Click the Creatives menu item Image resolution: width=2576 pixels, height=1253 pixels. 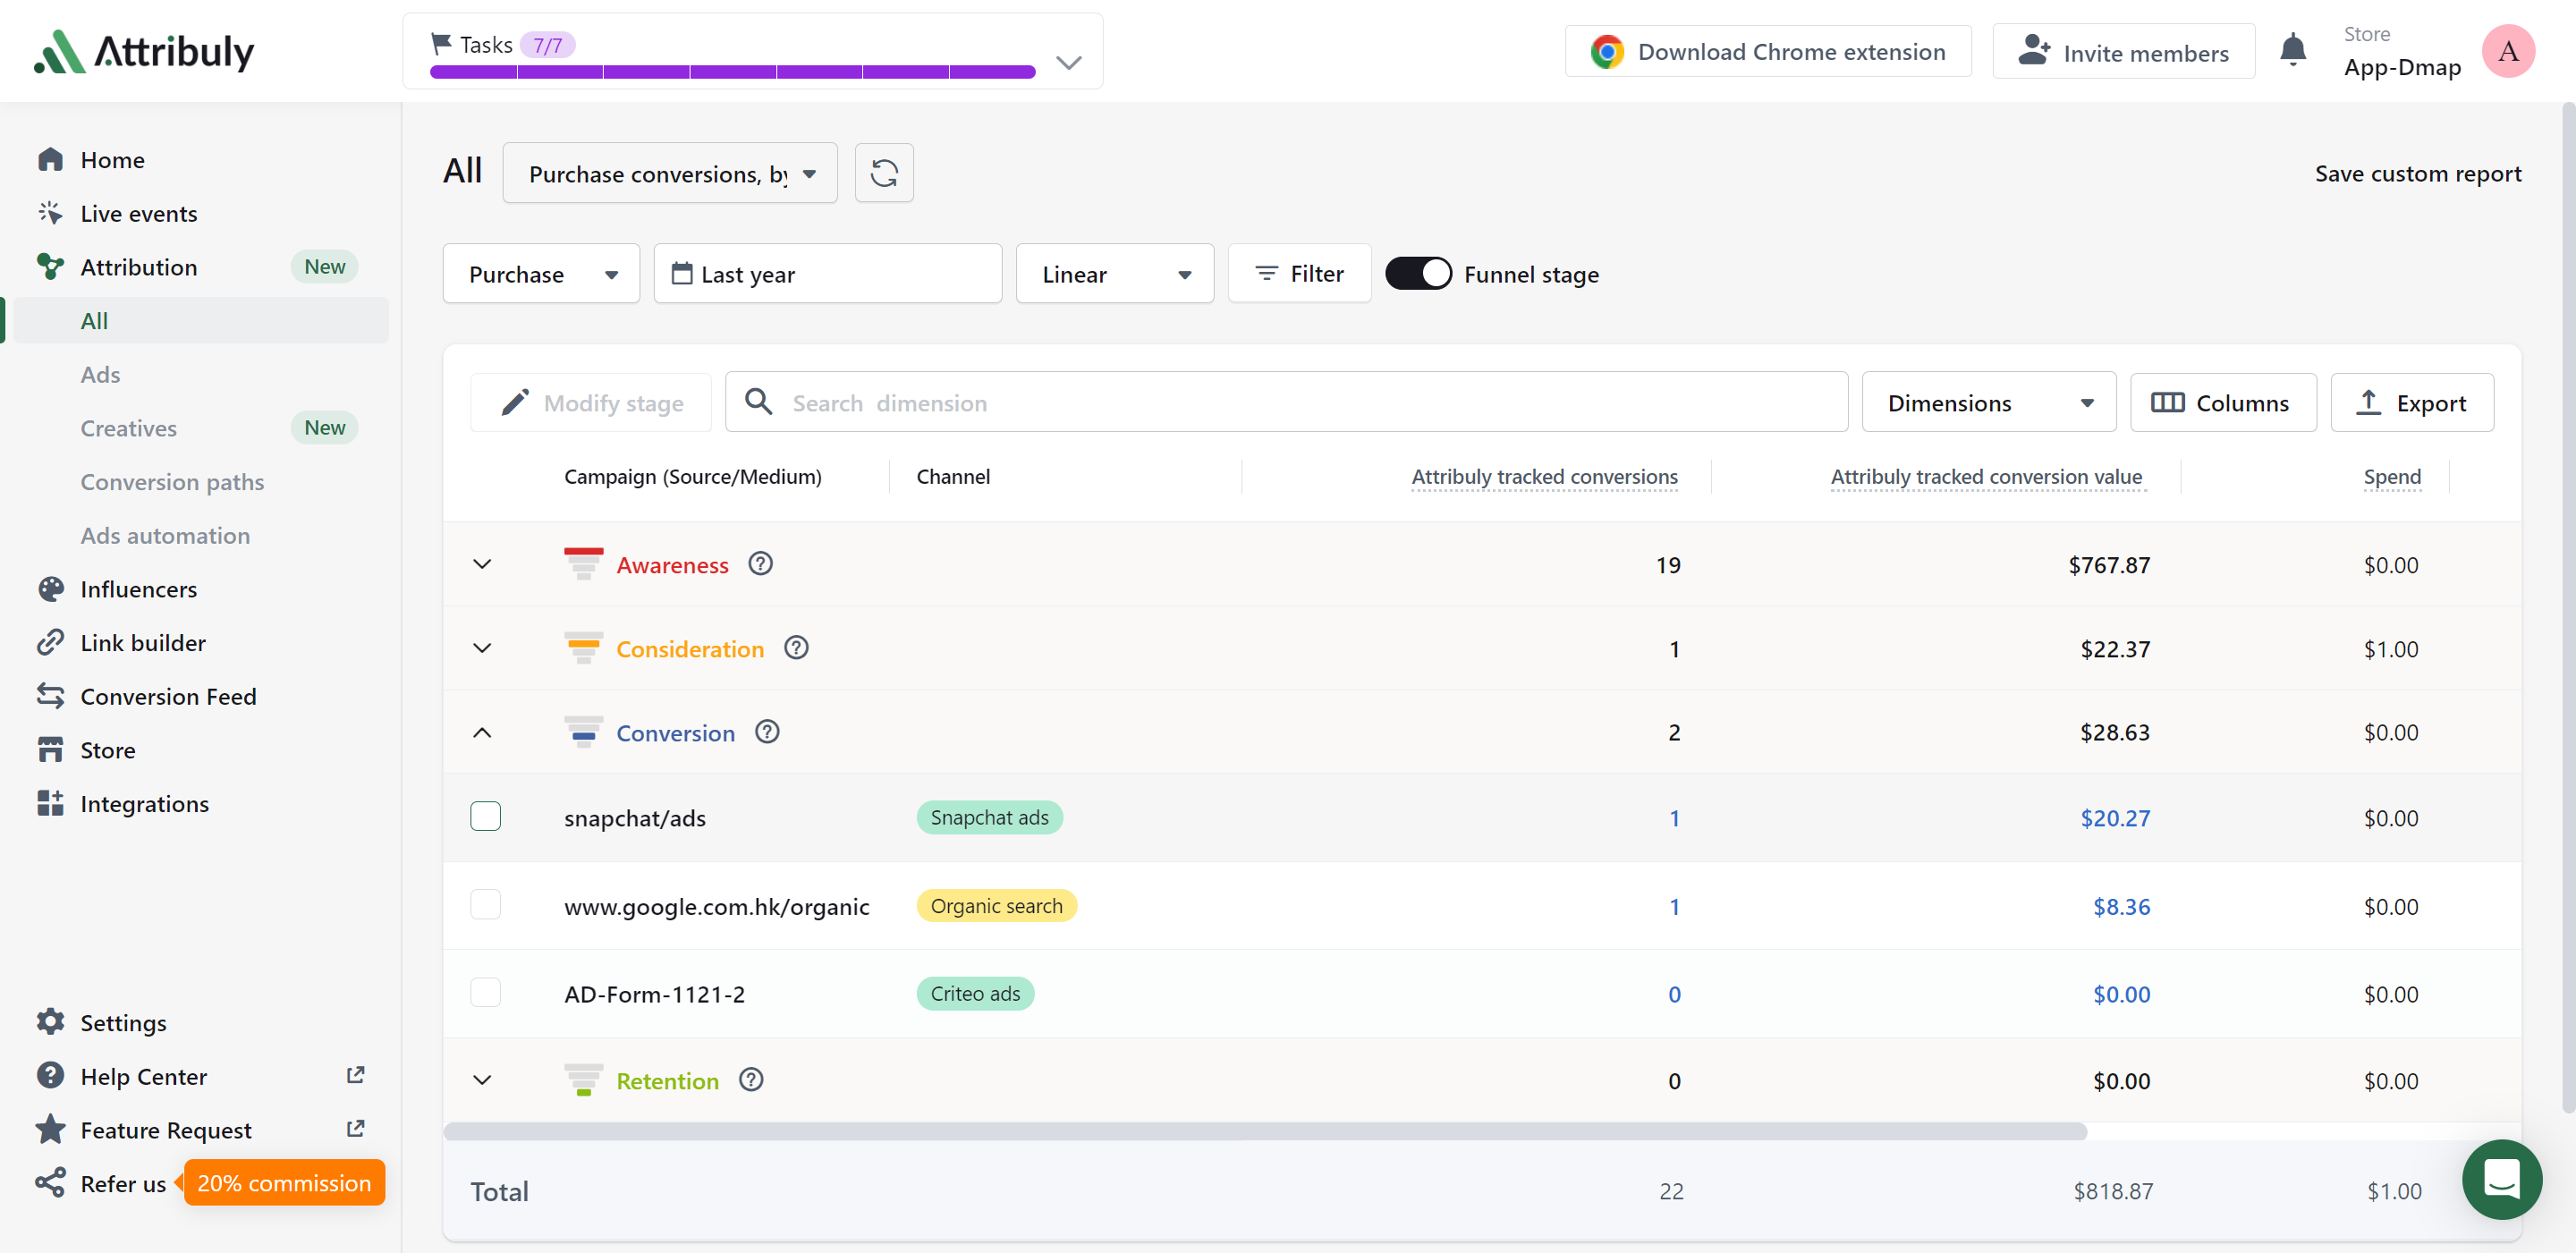[x=128, y=427]
